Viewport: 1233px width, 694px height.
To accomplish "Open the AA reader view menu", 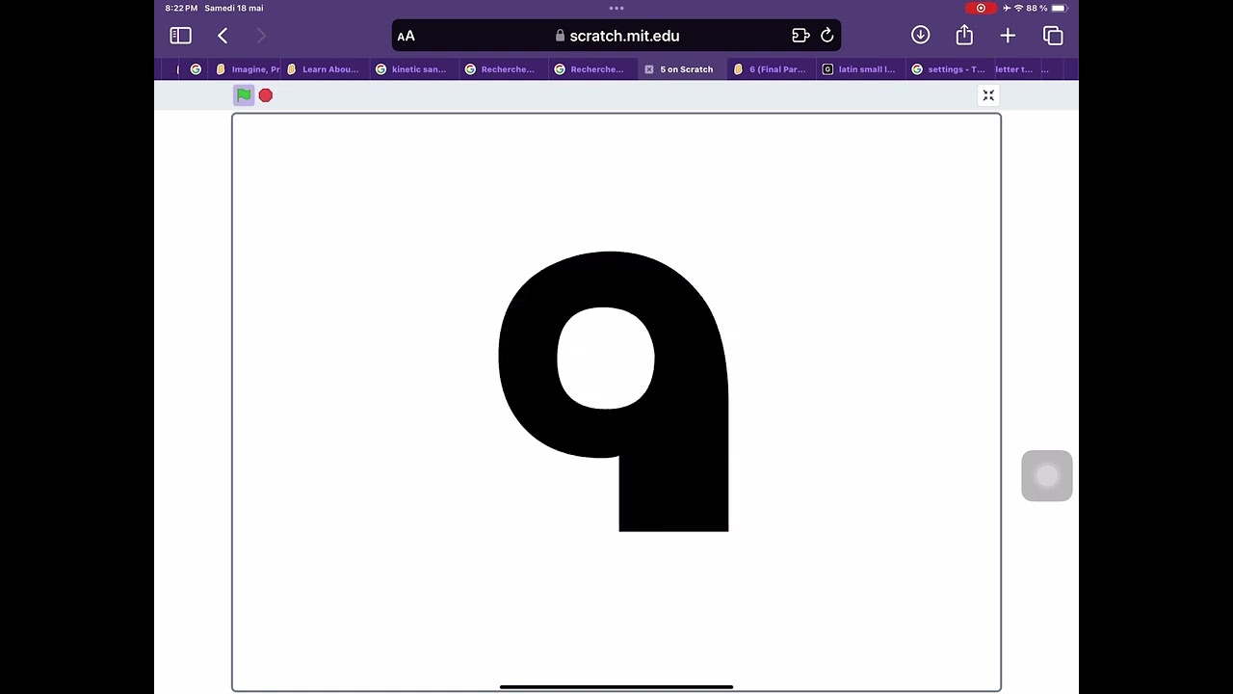I will [x=406, y=36].
